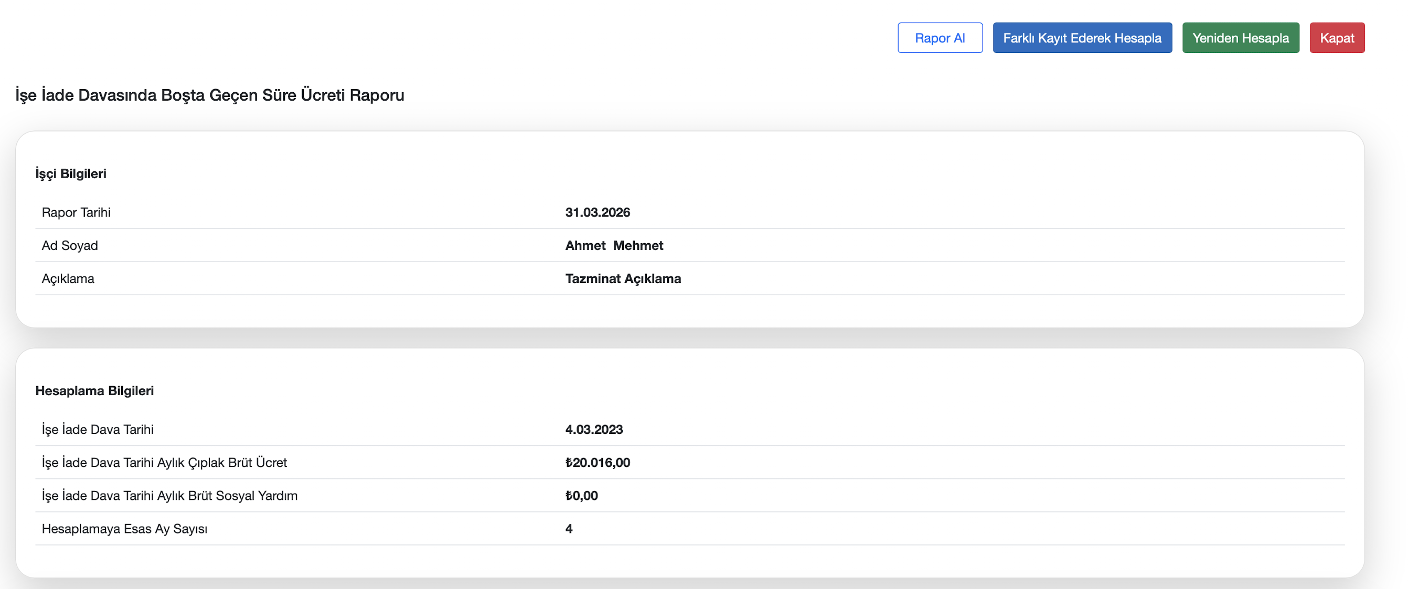Viewport: 1408px width, 589px height.
Task: Click Aylık Çıplak Brüt Ücret label
Action: point(164,463)
